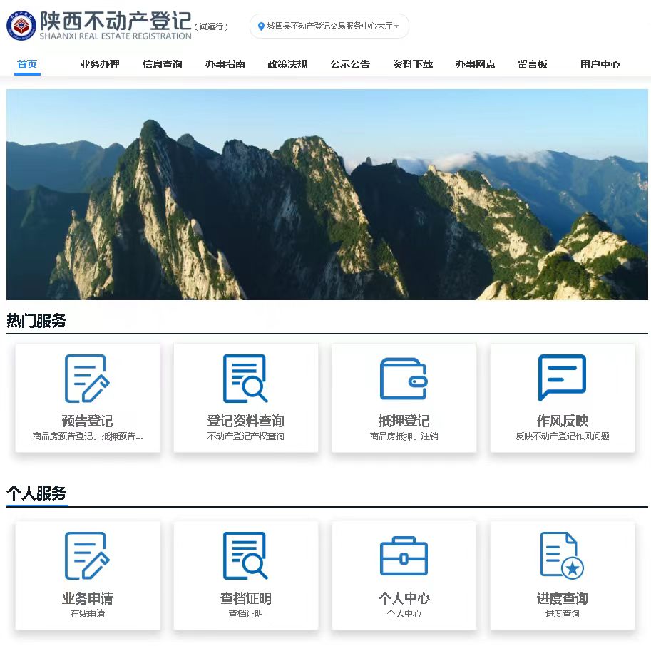Viewport: 651px width, 646px height.
Task: Open the 用户中心 navigation link
Action: (x=600, y=64)
